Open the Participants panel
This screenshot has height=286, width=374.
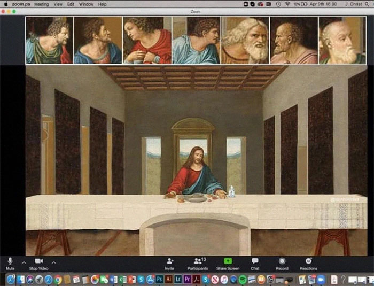tap(198, 262)
